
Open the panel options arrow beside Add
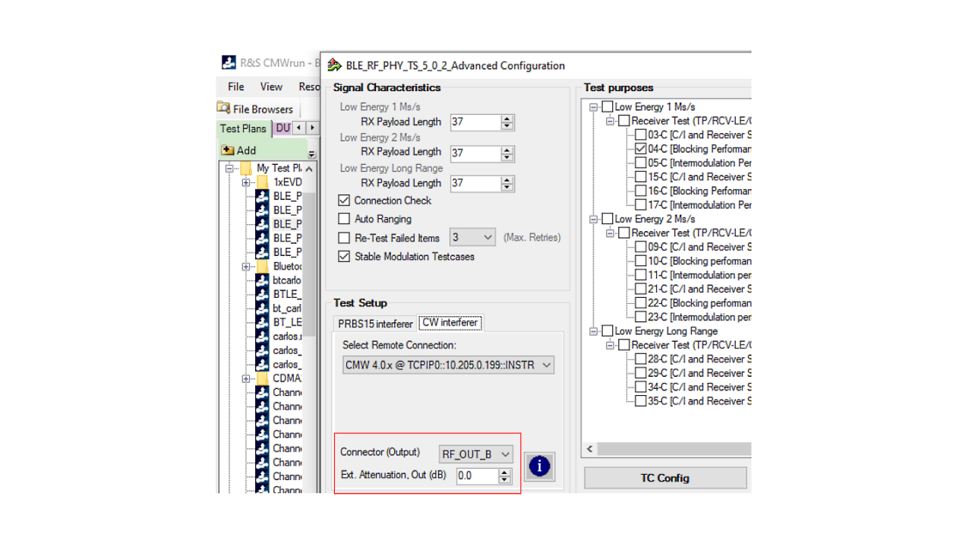pos(311,153)
